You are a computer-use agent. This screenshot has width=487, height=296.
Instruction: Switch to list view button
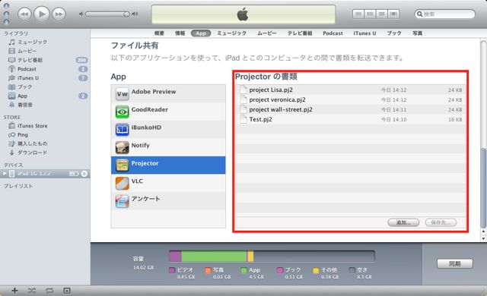coord(358,14)
